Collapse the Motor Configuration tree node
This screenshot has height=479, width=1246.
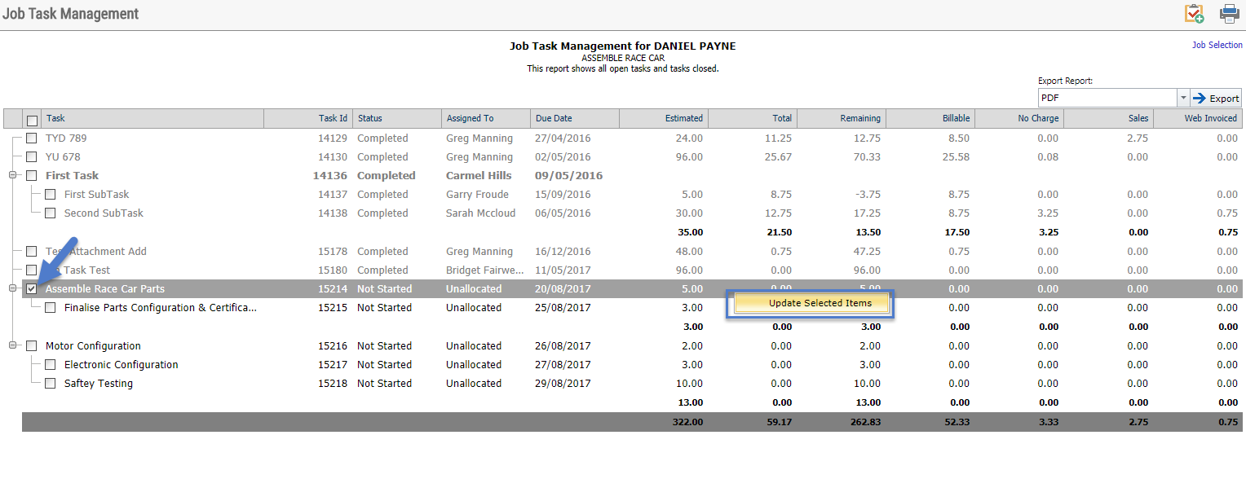tap(12, 345)
